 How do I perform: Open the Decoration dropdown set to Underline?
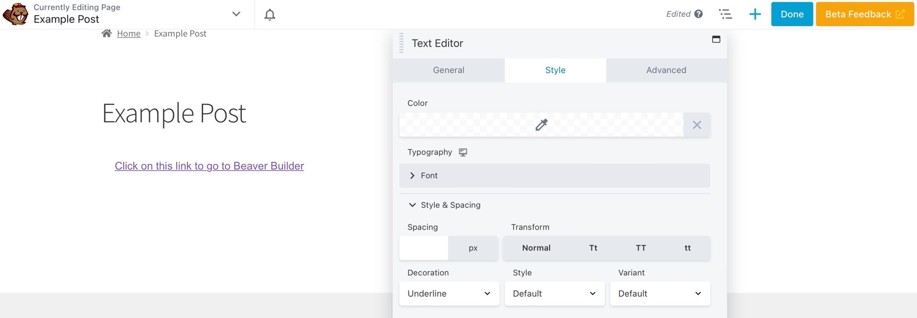(449, 293)
